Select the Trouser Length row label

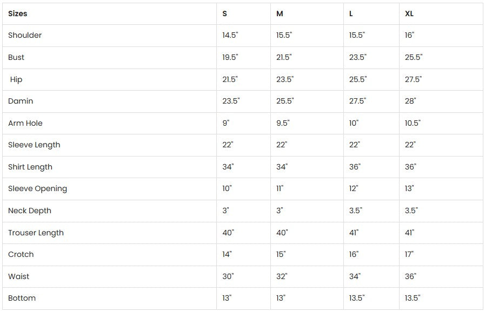(36, 233)
